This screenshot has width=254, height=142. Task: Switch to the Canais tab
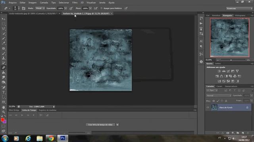pyautogui.click(x=219, y=86)
